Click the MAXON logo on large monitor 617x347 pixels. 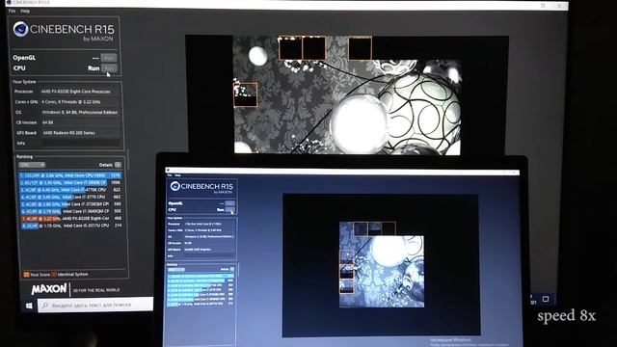tap(49, 289)
